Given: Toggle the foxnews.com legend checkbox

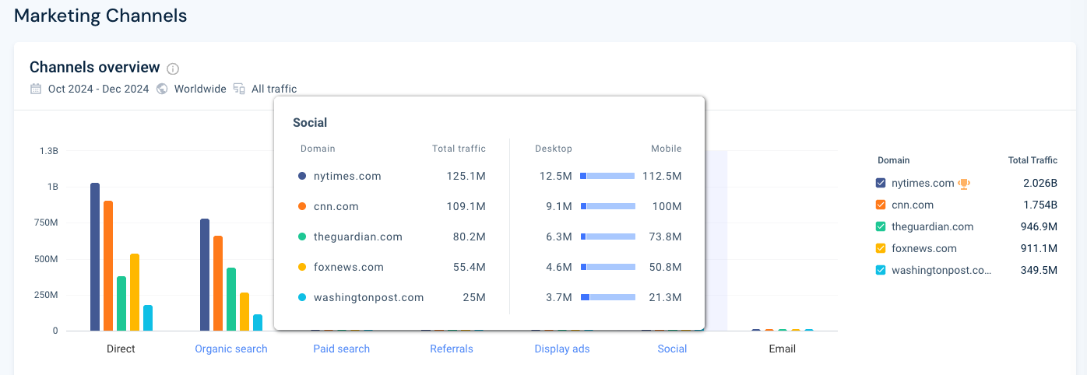Looking at the screenshot, I should point(881,248).
